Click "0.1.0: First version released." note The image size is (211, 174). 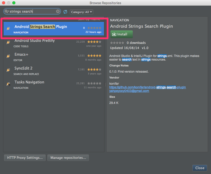point(129,72)
